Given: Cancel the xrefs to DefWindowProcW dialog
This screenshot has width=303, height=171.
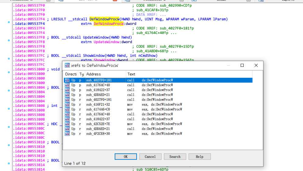Looking at the screenshot, I should tap(150, 157).
